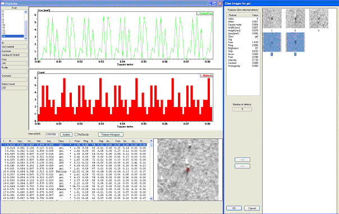
Task: Click the Homogeneity row in feature list
Action: pyautogui.click(x=243, y=66)
